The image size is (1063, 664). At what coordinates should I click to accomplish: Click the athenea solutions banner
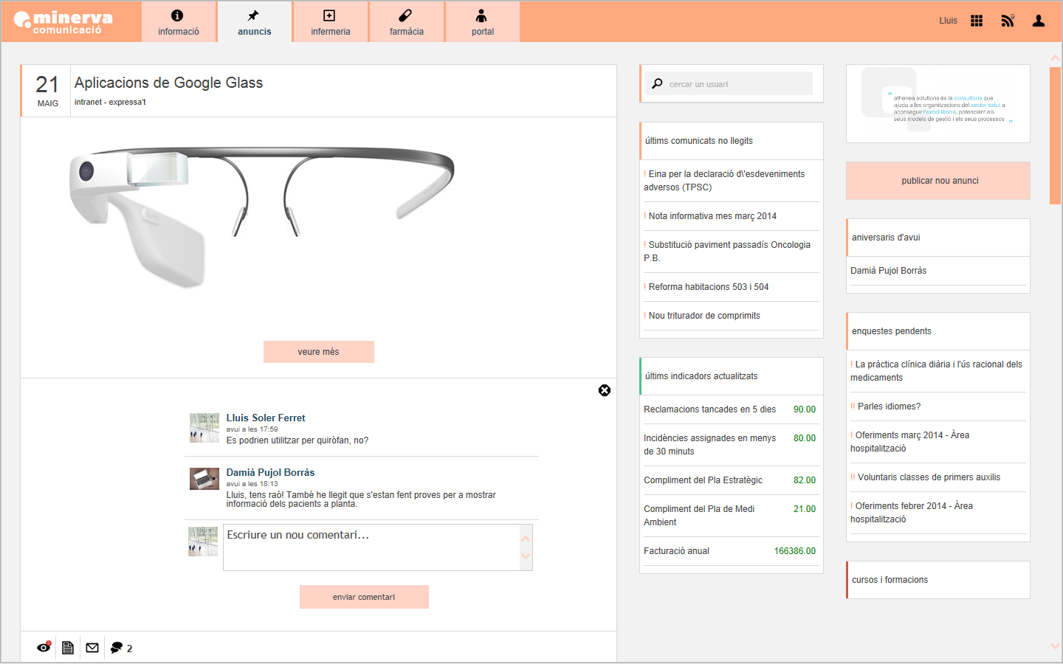[938, 104]
